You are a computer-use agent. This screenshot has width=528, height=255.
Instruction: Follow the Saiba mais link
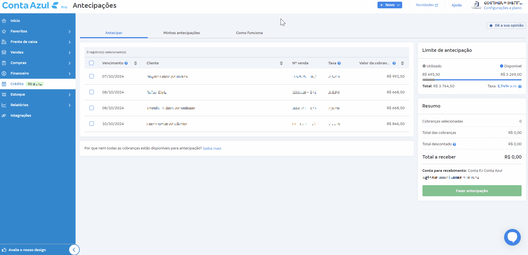click(x=212, y=149)
